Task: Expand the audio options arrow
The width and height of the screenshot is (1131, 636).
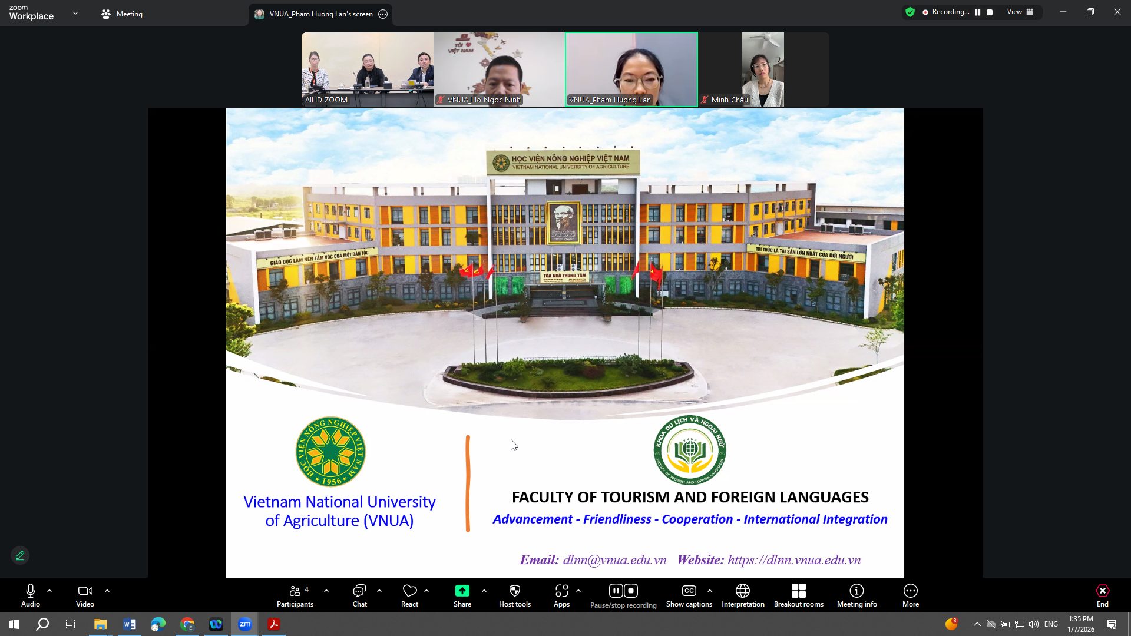Action: click(x=49, y=591)
